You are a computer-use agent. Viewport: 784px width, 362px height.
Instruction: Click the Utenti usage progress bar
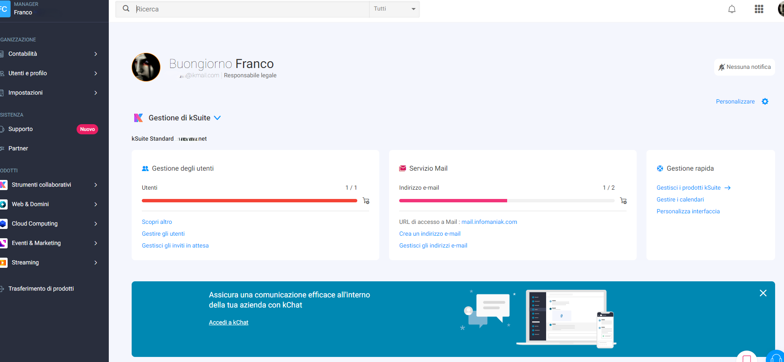249,201
